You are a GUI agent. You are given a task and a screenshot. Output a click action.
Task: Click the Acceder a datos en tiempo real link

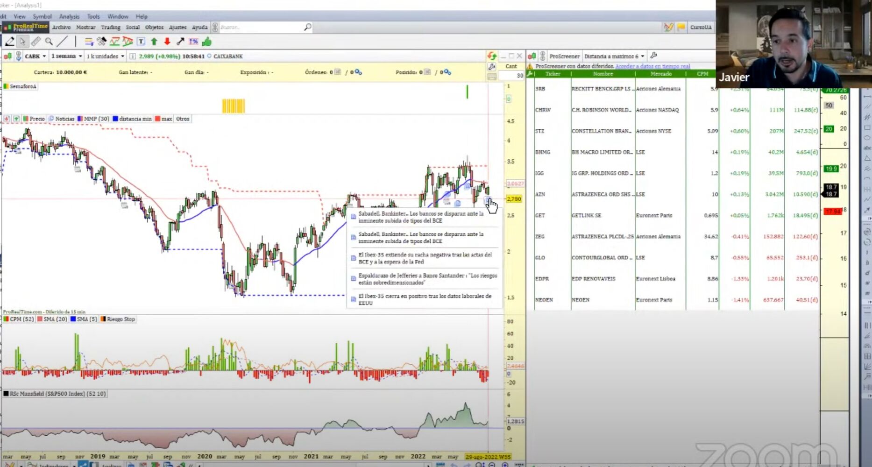(x=652, y=66)
